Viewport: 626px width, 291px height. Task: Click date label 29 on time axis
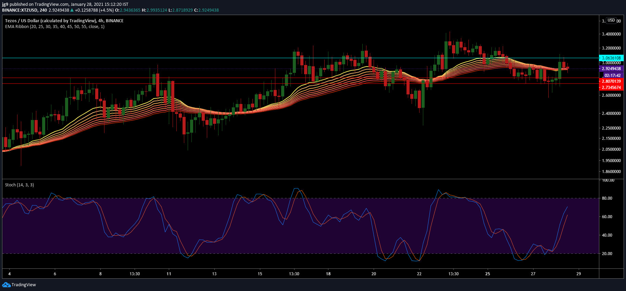tap(579, 274)
